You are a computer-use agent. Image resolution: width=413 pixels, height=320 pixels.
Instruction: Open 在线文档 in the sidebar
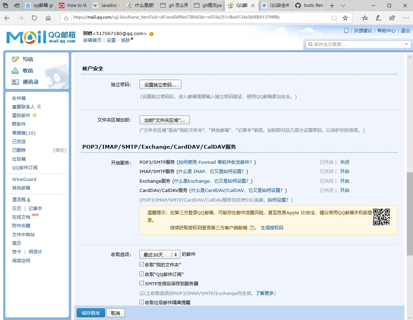coord(21,217)
